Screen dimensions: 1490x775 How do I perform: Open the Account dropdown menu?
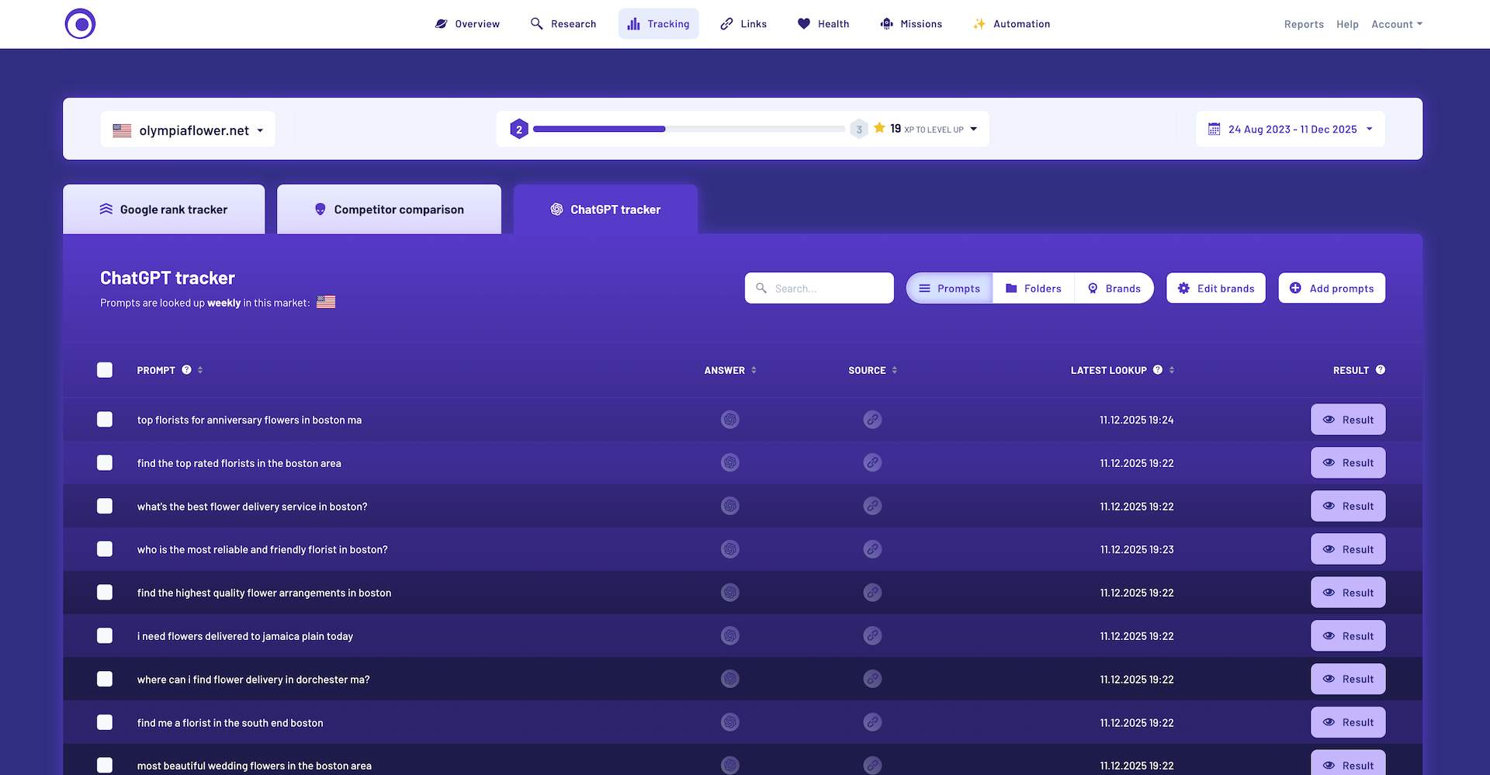tap(1396, 24)
